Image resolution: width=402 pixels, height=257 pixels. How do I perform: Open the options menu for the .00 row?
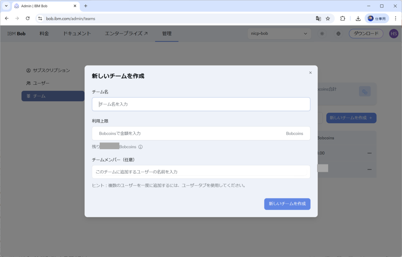pos(369,153)
